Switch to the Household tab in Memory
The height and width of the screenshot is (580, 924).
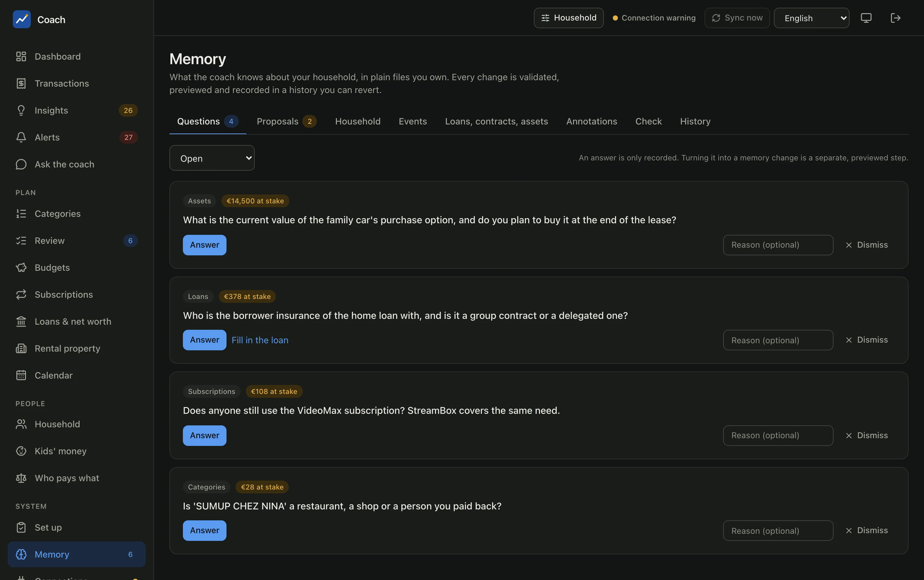click(x=357, y=121)
